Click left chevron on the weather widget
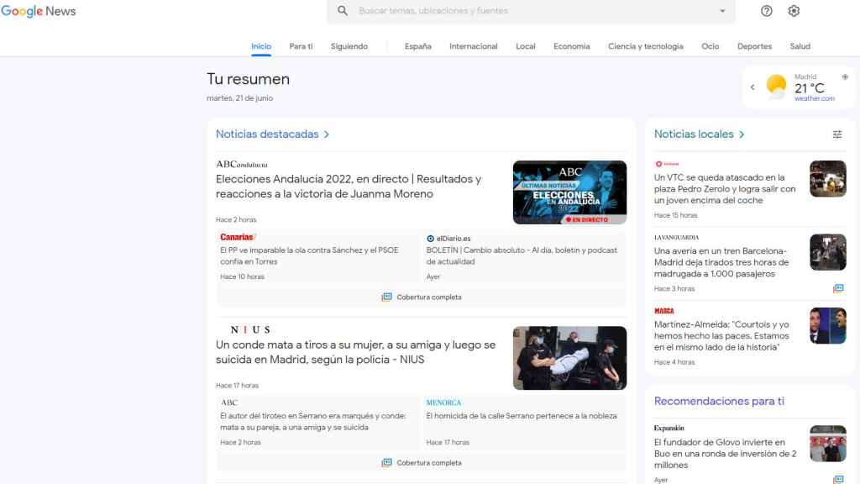860x484 pixels. click(752, 87)
